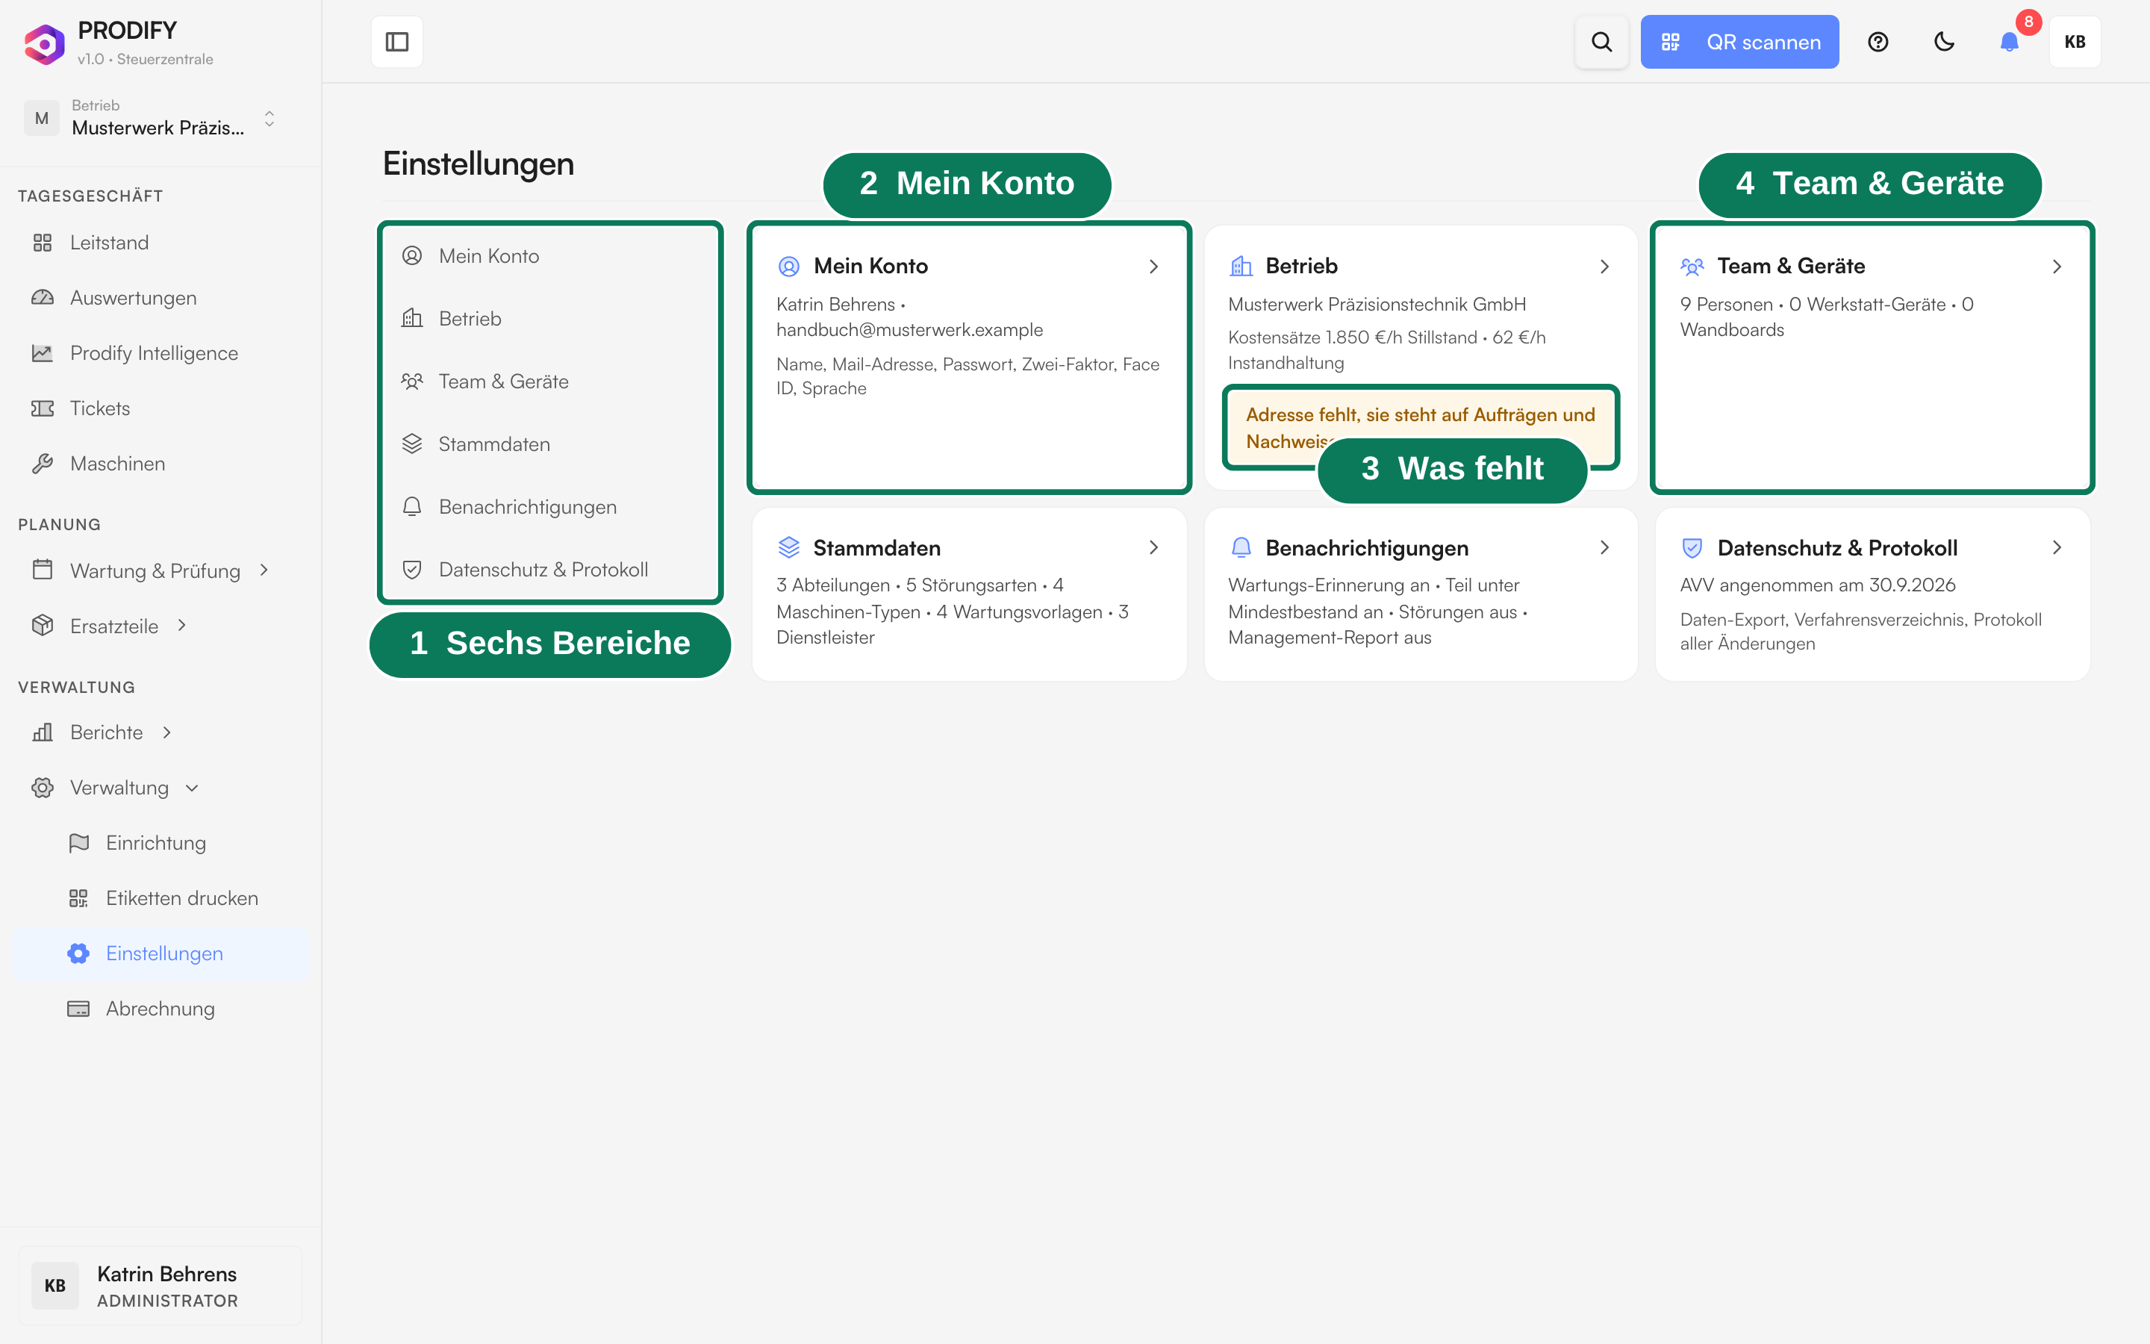2150x1344 pixels.
Task: Open Betrieb card via its chevron
Action: tap(1604, 266)
